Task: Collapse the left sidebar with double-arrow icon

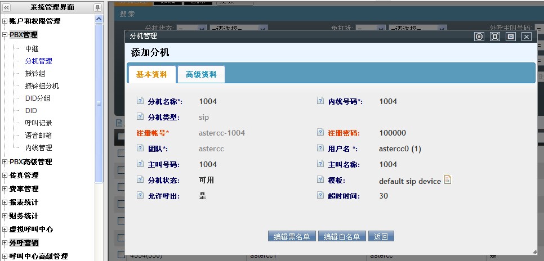Action: (6, 7)
